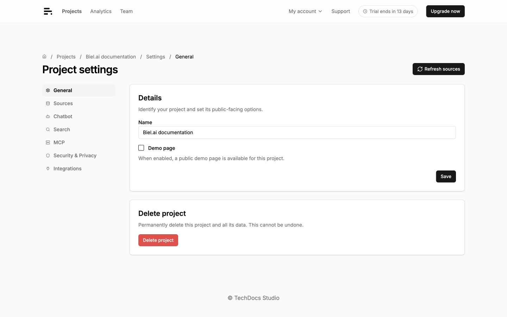
Task: Click the robot icon beside Chatbot
Action: pyautogui.click(x=48, y=116)
